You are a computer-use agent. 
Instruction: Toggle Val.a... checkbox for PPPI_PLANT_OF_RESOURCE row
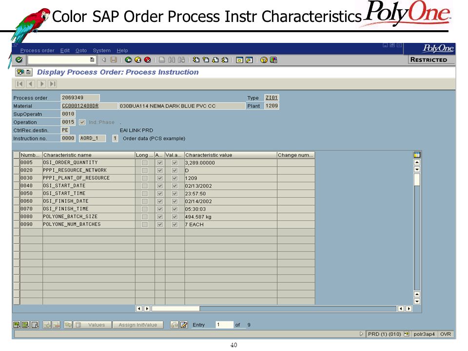tap(175, 178)
